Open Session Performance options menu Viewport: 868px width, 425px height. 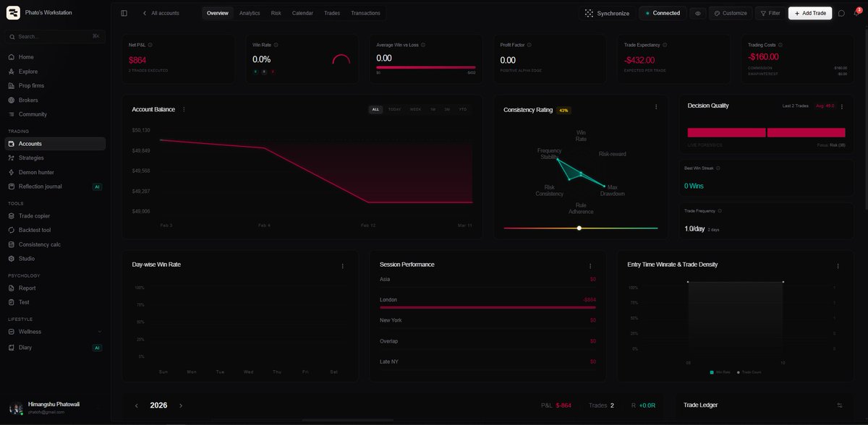pos(590,266)
